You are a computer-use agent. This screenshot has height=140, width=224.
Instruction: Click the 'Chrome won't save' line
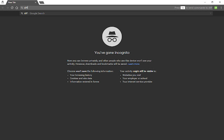pos(90,71)
